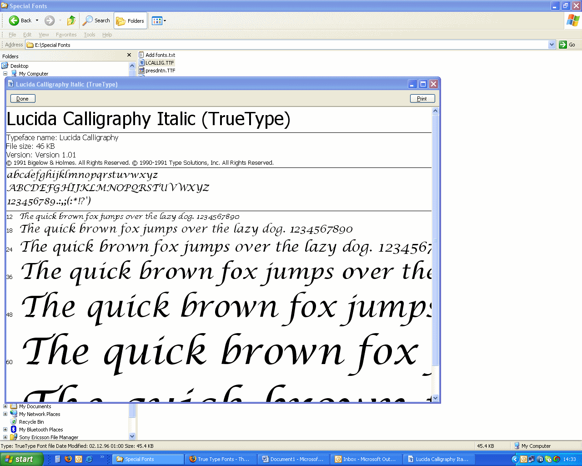Expand the My Bluetooth Places node

5,430
